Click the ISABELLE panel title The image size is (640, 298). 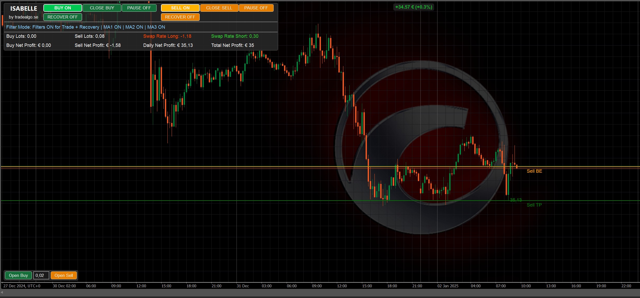point(24,9)
